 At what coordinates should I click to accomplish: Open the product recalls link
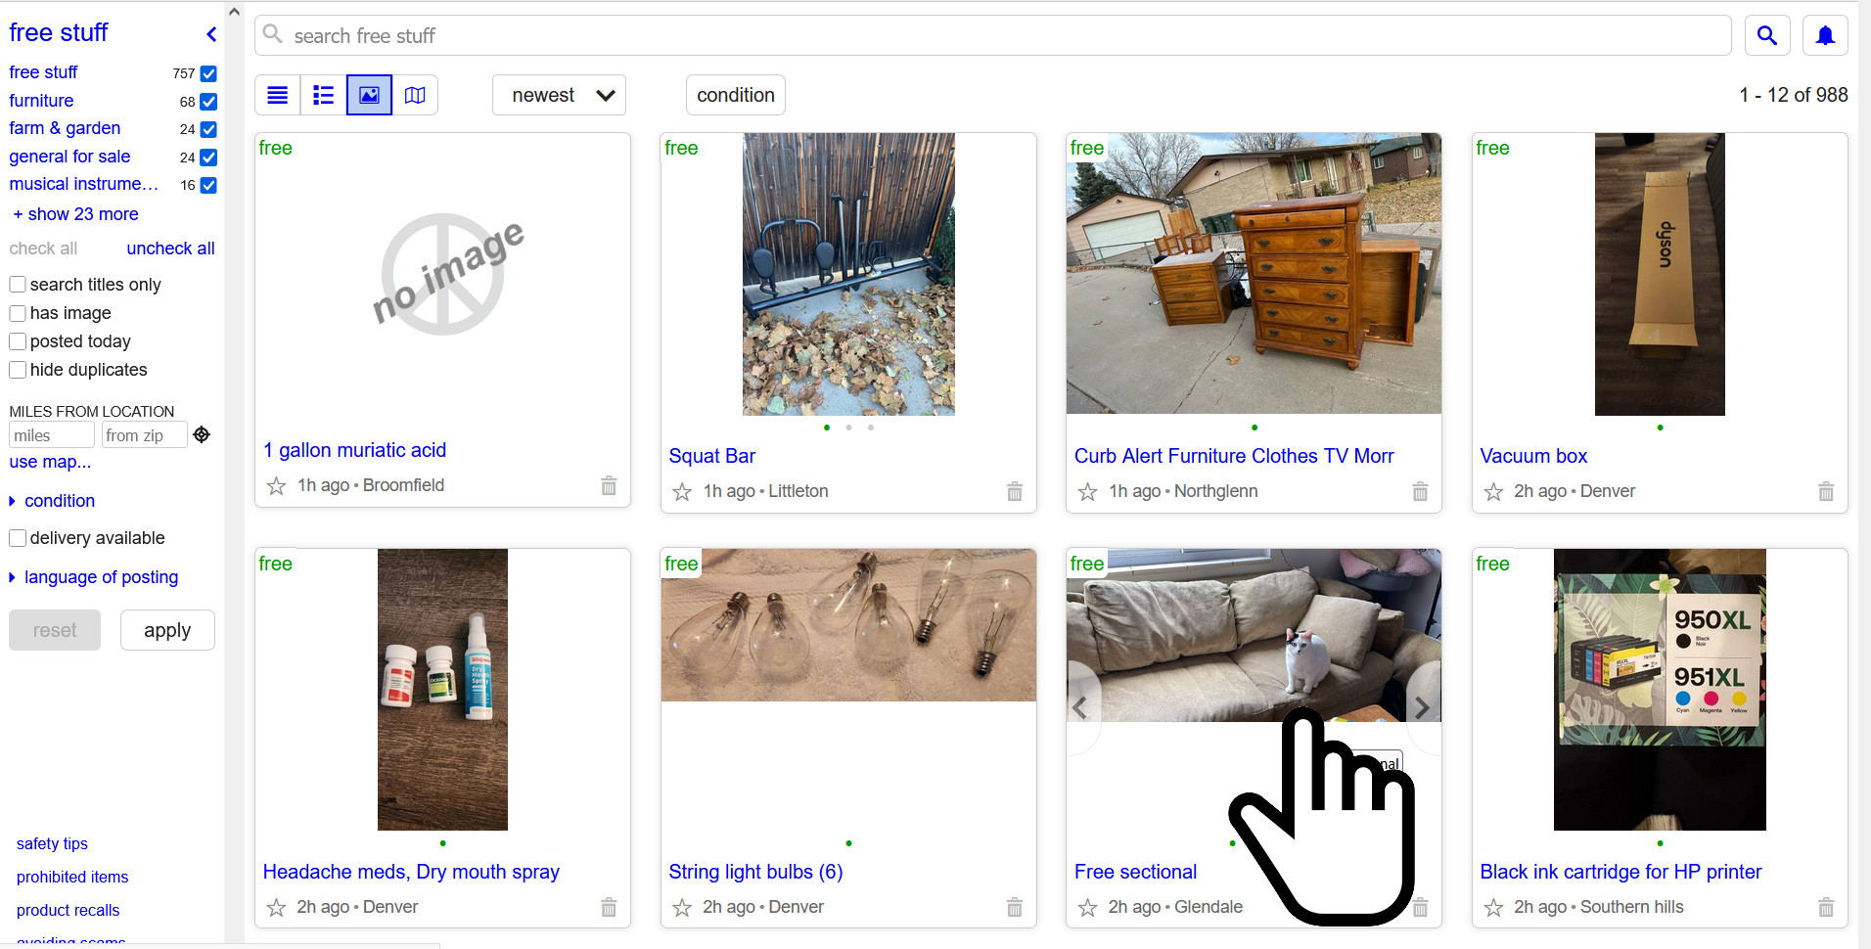pyautogui.click(x=68, y=910)
